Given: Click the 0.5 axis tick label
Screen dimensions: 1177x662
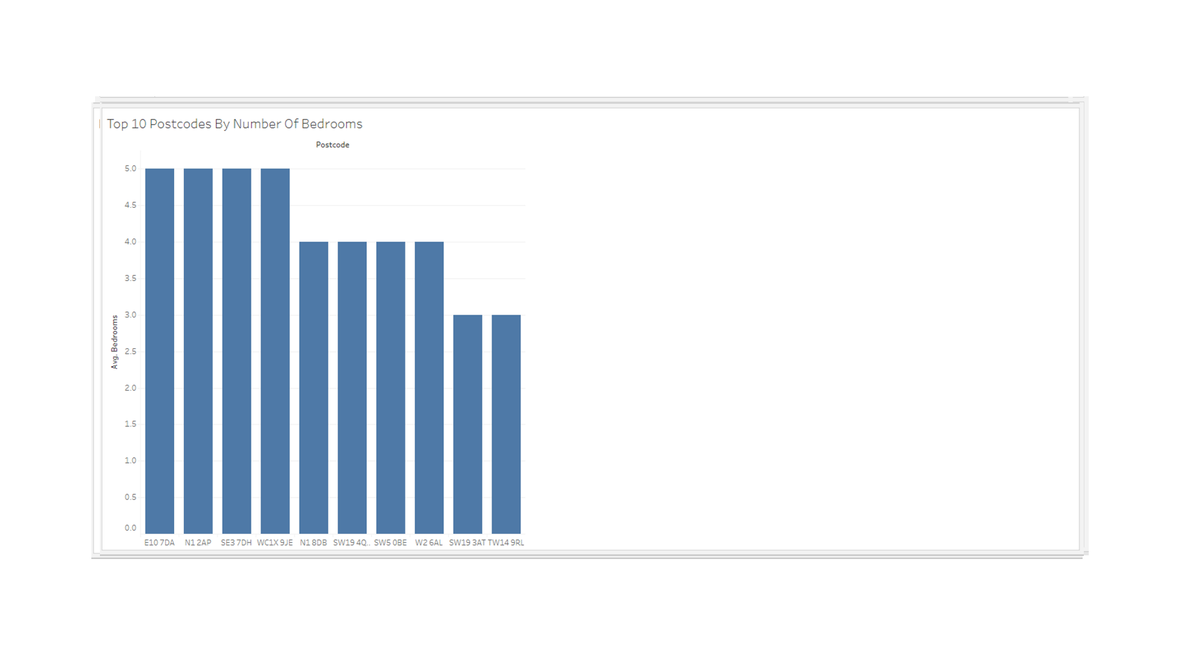Looking at the screenshot, I should 131,497.
